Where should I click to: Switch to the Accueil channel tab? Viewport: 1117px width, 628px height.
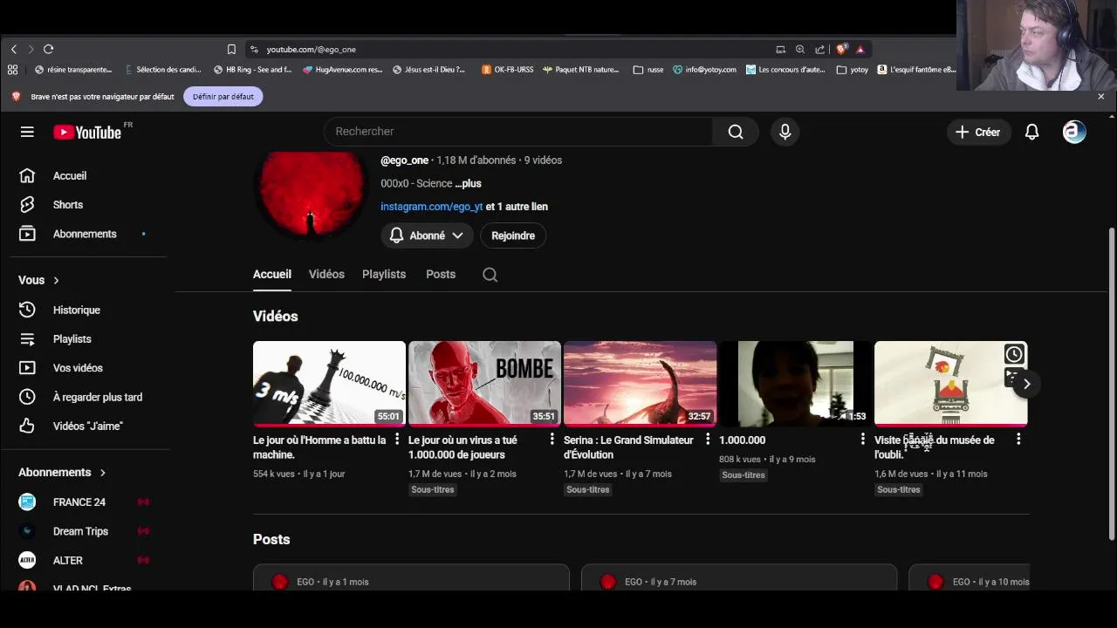click(272, 275)
